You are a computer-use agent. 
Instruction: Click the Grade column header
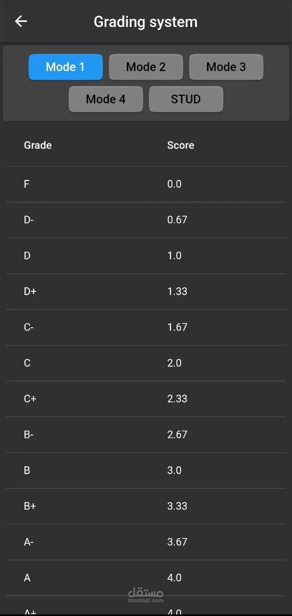[37, 145]
